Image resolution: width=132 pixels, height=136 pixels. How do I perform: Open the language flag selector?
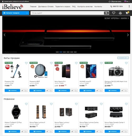127,1
